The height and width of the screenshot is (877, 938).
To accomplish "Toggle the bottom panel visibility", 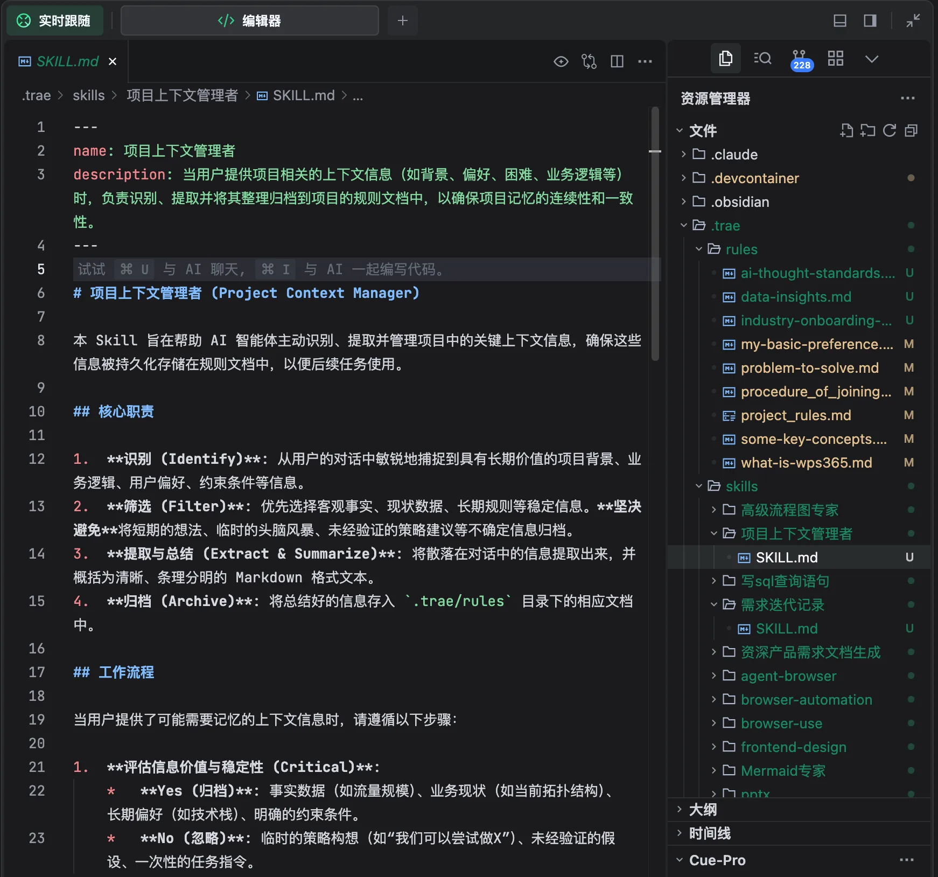I will pos(839,21).
